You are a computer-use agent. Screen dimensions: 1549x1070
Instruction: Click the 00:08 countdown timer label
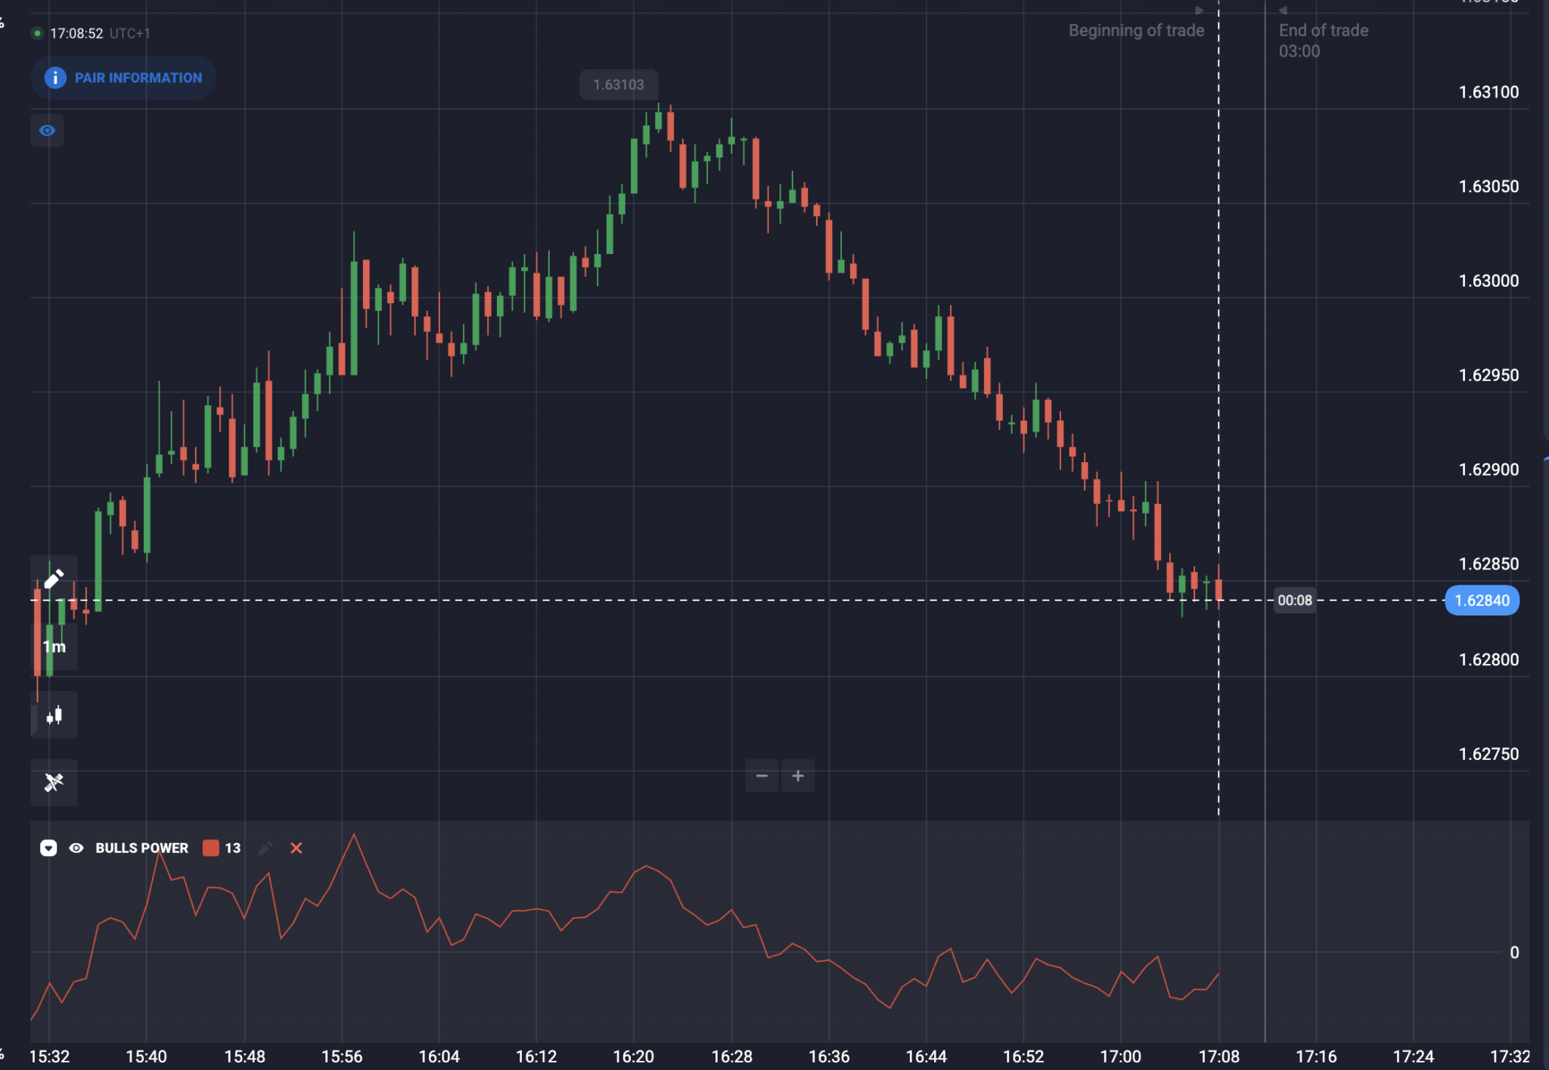(x=1295, y=600)
